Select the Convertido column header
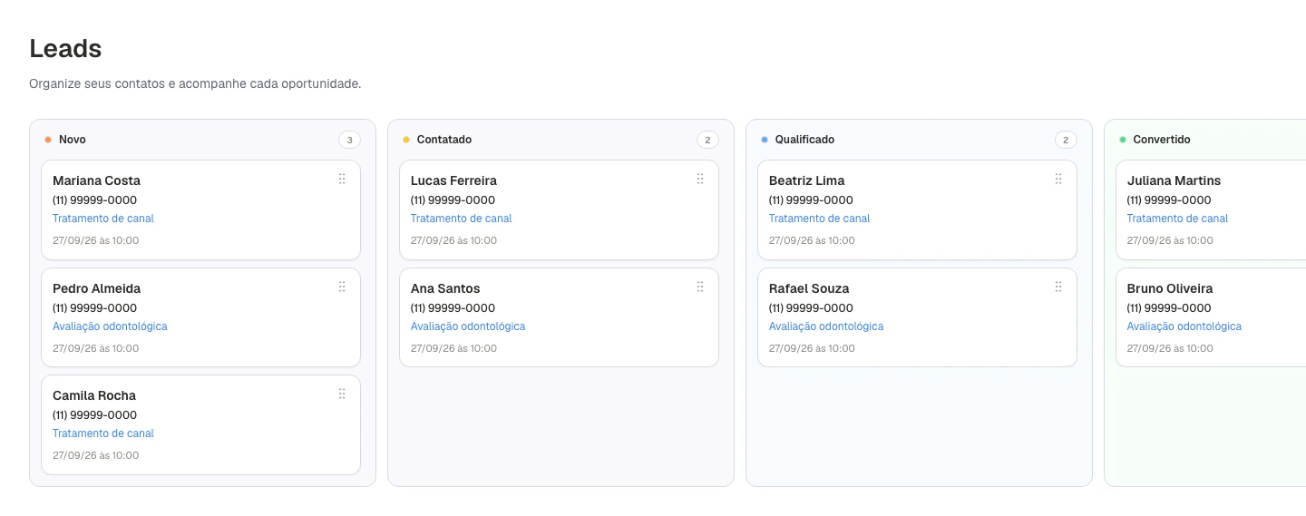Viewport: 1306px width, 516px height. click(1162, 140)
